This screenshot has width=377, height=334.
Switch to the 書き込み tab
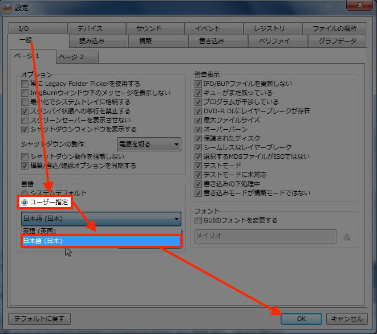click(x=211, y=41)
